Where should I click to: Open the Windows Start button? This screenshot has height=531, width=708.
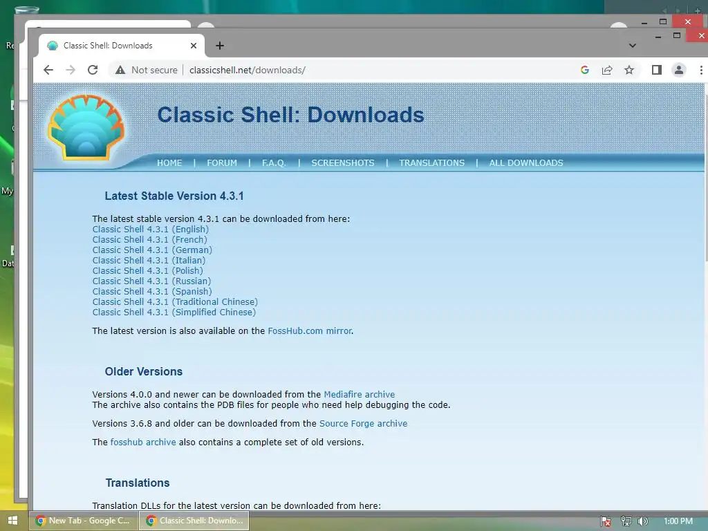12,521
